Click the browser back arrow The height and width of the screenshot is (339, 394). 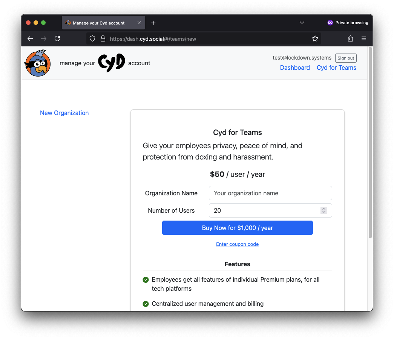pyautogui.click(x=30, y=38)
